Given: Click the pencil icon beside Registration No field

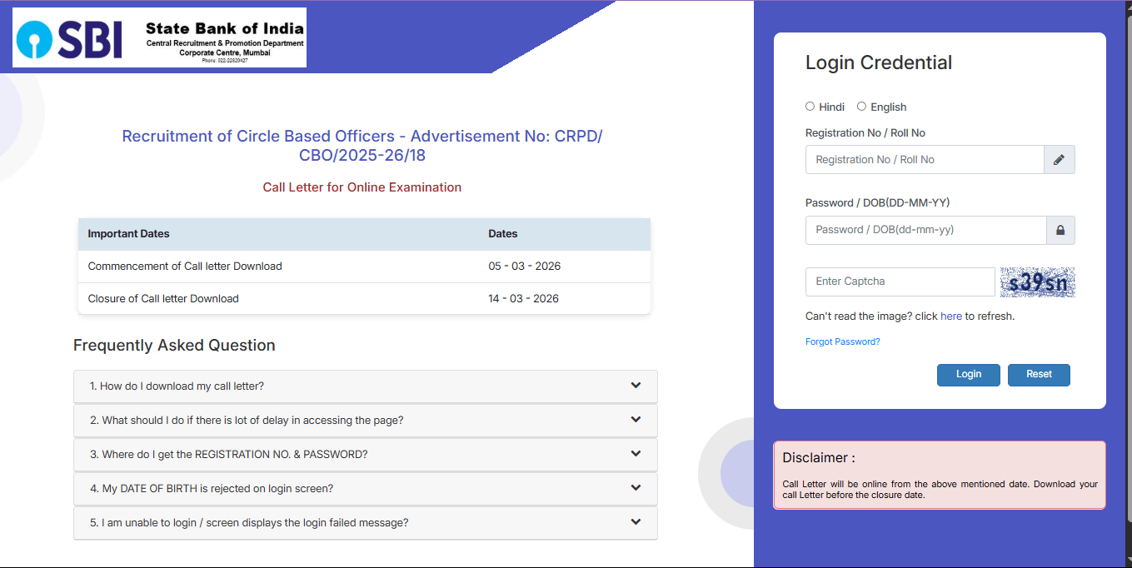Looking at the screenshot, I should (x=1059, y=159).
